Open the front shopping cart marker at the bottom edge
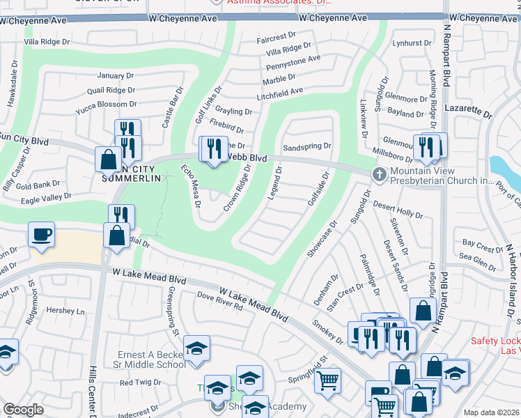The width and height of the screenshot is (521, 418). tap(384, 407)
